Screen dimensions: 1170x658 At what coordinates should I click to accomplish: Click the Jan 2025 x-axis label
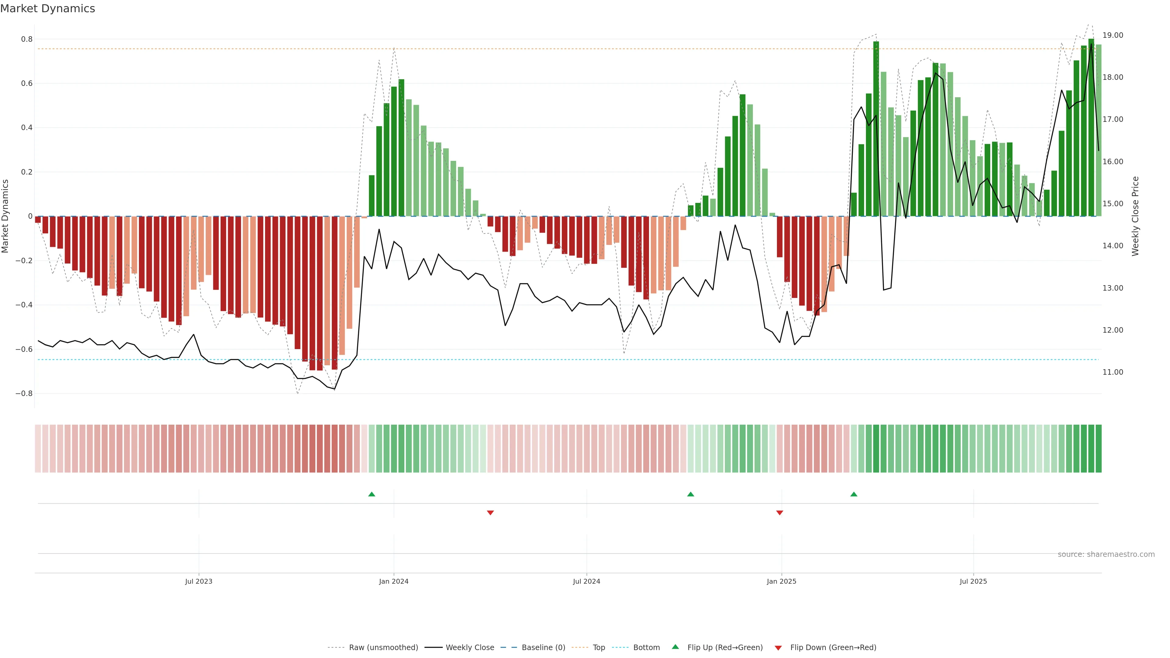click(x=781, y=581)
